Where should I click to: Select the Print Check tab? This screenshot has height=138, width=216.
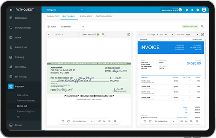pyautogui.click(x=68, y=16)
